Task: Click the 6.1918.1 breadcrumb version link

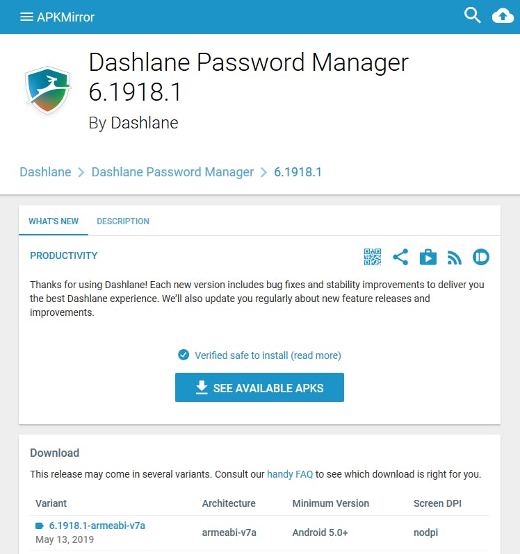Action: [x=298, y=172]
